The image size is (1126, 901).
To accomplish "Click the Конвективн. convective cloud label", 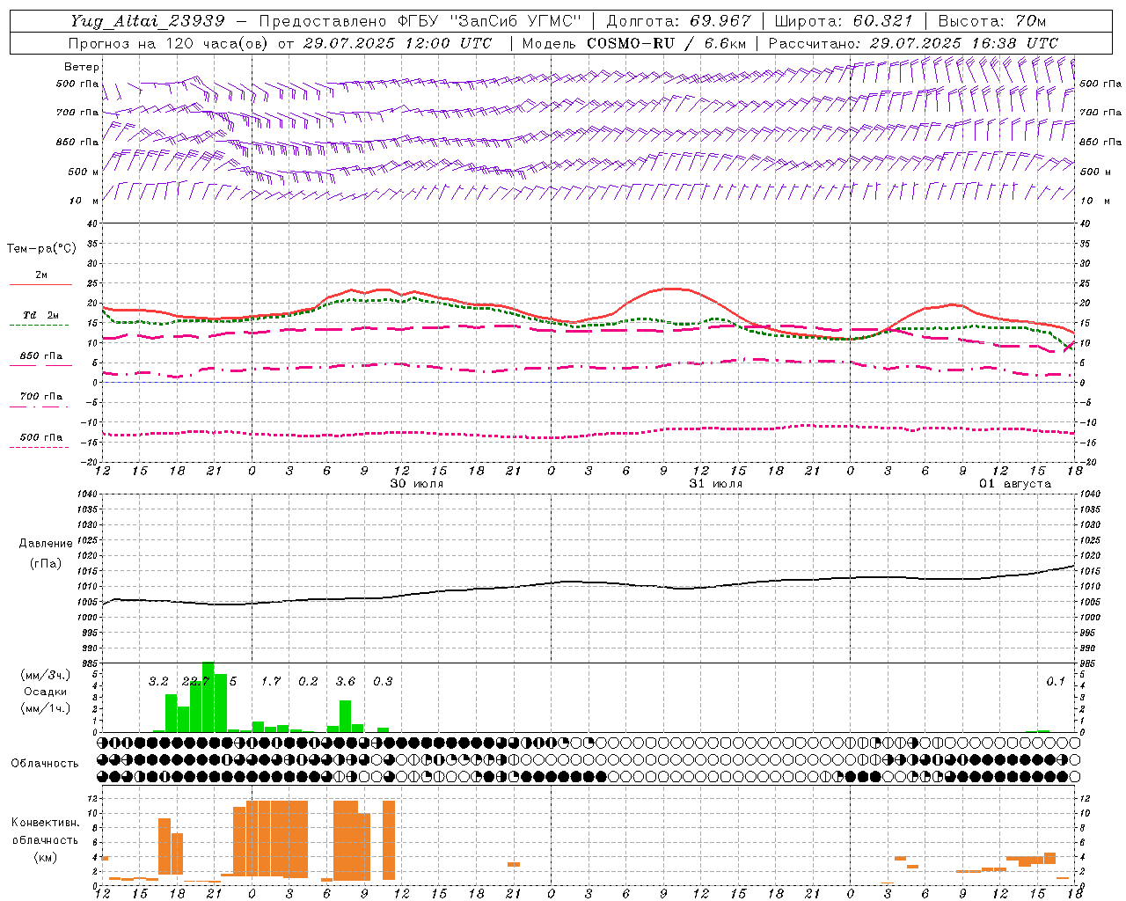I will pyautogui.click(x=46, y=823).
